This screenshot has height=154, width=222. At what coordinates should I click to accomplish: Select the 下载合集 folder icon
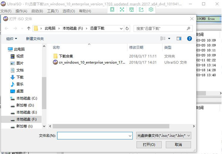pos(55,56)
